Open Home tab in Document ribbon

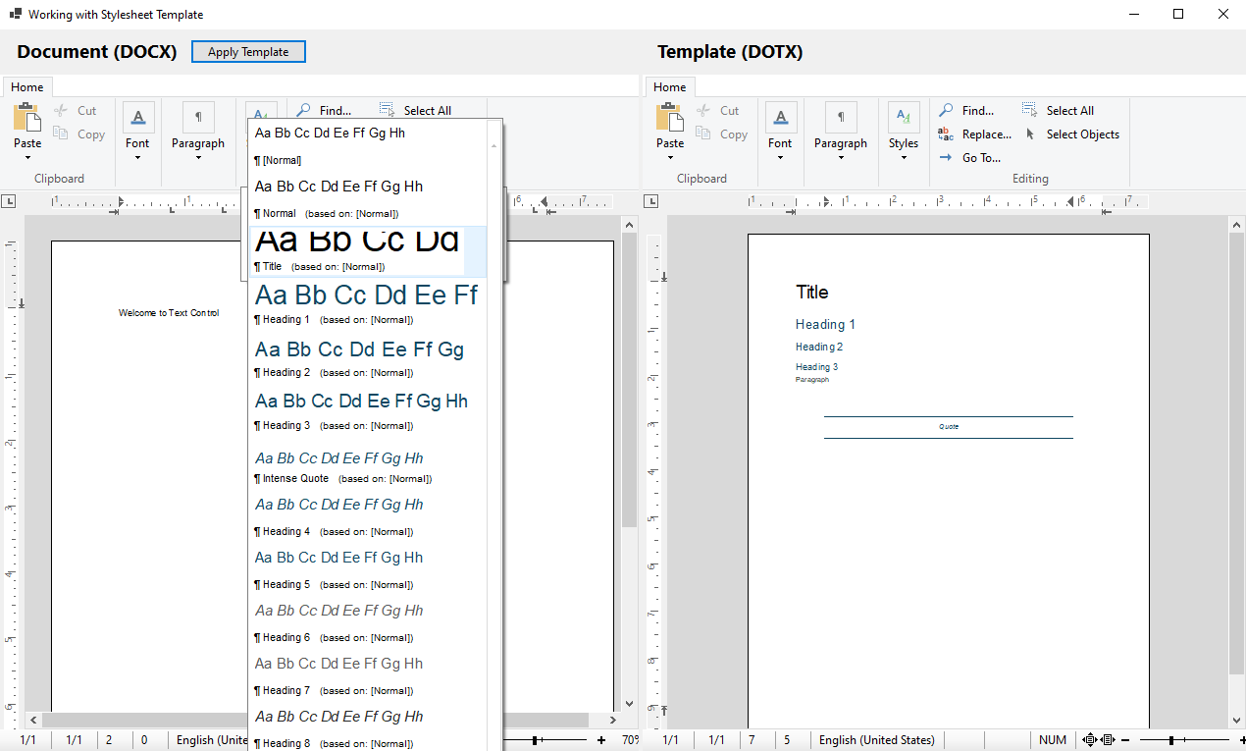(27, 87)
